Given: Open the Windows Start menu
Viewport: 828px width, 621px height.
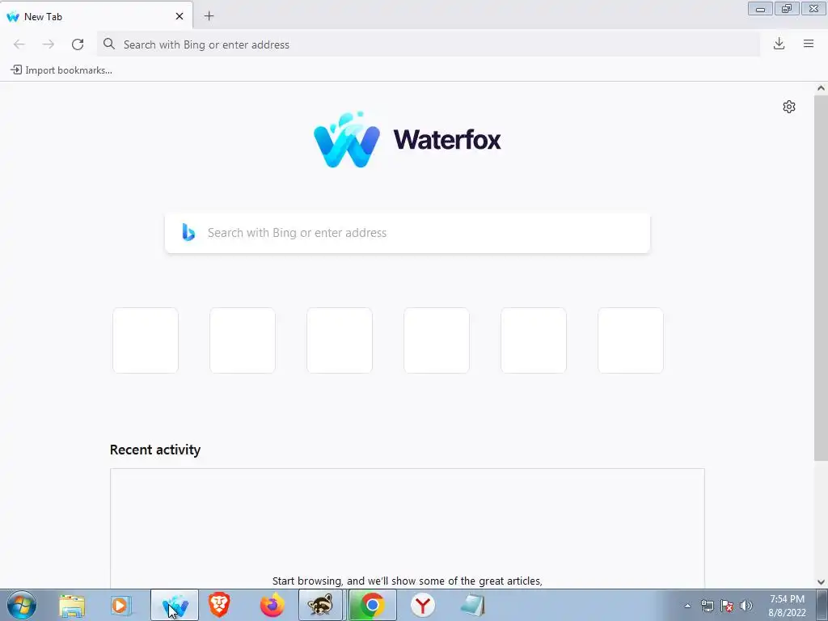Looking at the screenshot, I should tap(22, 605).
